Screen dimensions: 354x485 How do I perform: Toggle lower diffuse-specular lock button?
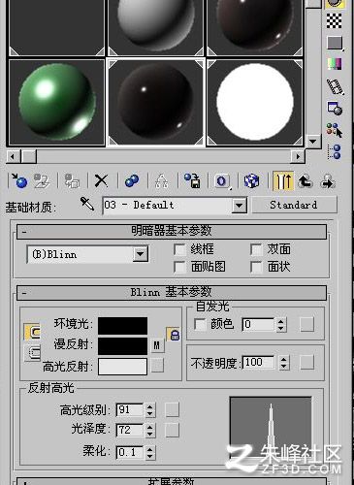[x=32, y=353]
